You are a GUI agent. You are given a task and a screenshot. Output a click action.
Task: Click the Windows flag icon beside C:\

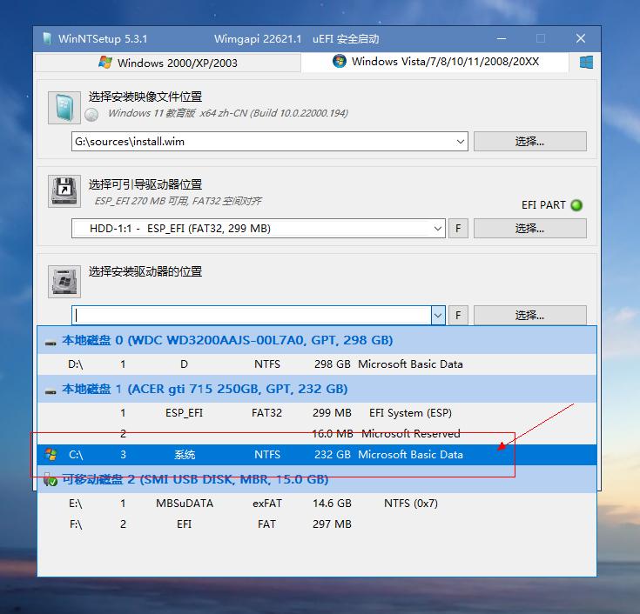pyautogui.click(x=51, y=455)
